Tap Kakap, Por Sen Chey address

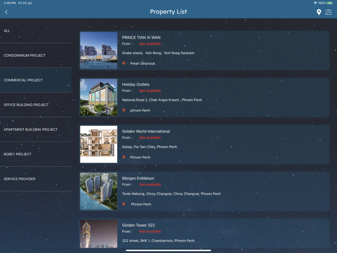pos(150,147)
